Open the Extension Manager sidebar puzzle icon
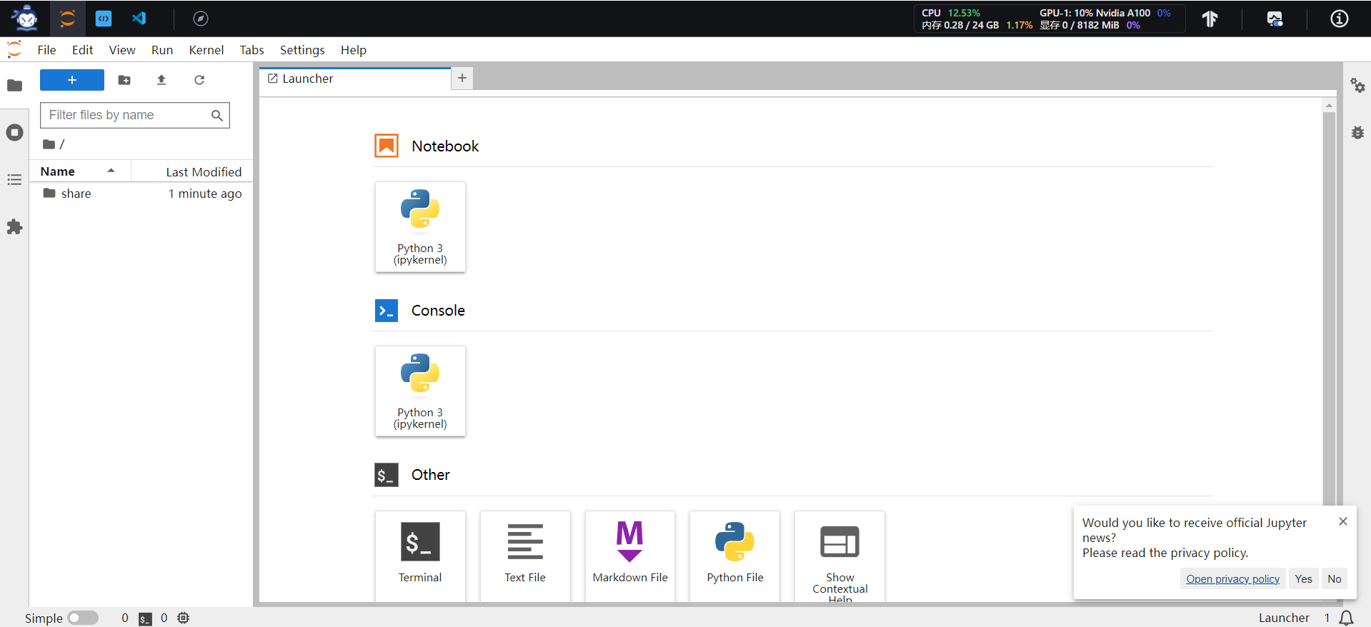Screen dimensions: 1371x627 14,227
